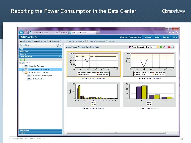Collapse the Views & Graphs section
The width and height of the screenshot is (191, 143).
(x=40, y=57)
